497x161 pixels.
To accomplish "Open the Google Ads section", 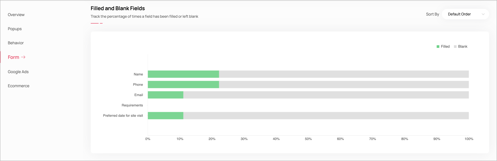I will coord(18,72).
